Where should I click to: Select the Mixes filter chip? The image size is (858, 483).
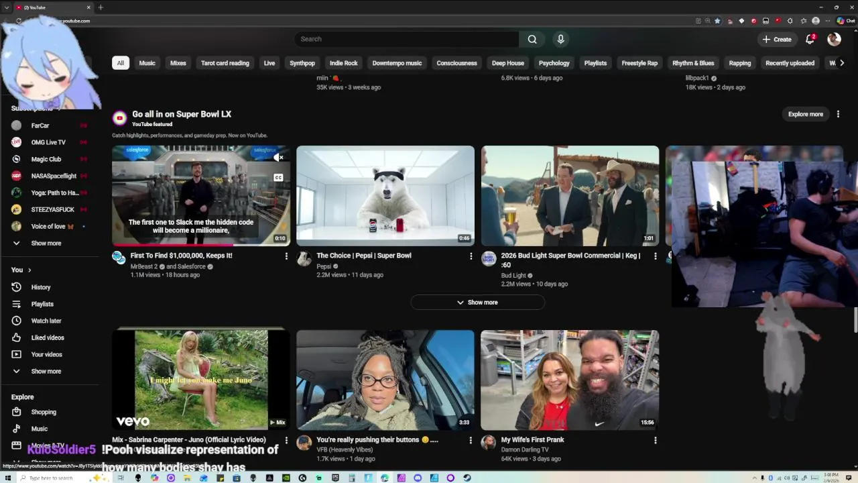tap(178, 63)
